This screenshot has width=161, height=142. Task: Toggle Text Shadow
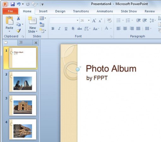coord(73,28)
